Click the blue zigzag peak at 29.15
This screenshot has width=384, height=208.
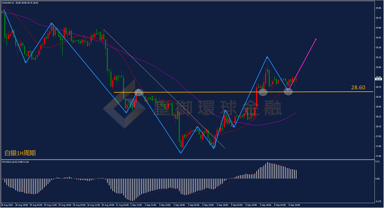267,57
